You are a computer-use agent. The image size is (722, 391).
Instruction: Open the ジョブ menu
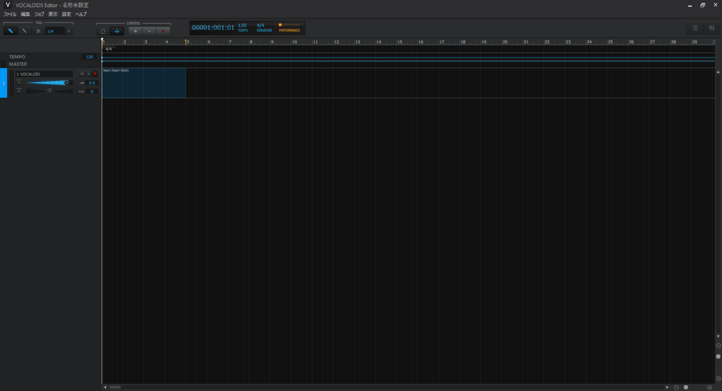tap(39, 14)
